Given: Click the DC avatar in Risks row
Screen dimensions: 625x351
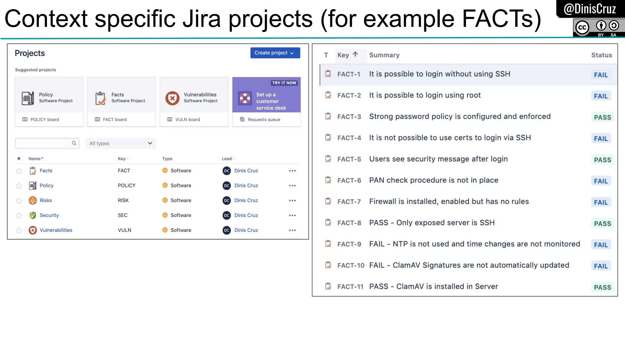Looking at the screenshot, I should click(x=226, y=200).
